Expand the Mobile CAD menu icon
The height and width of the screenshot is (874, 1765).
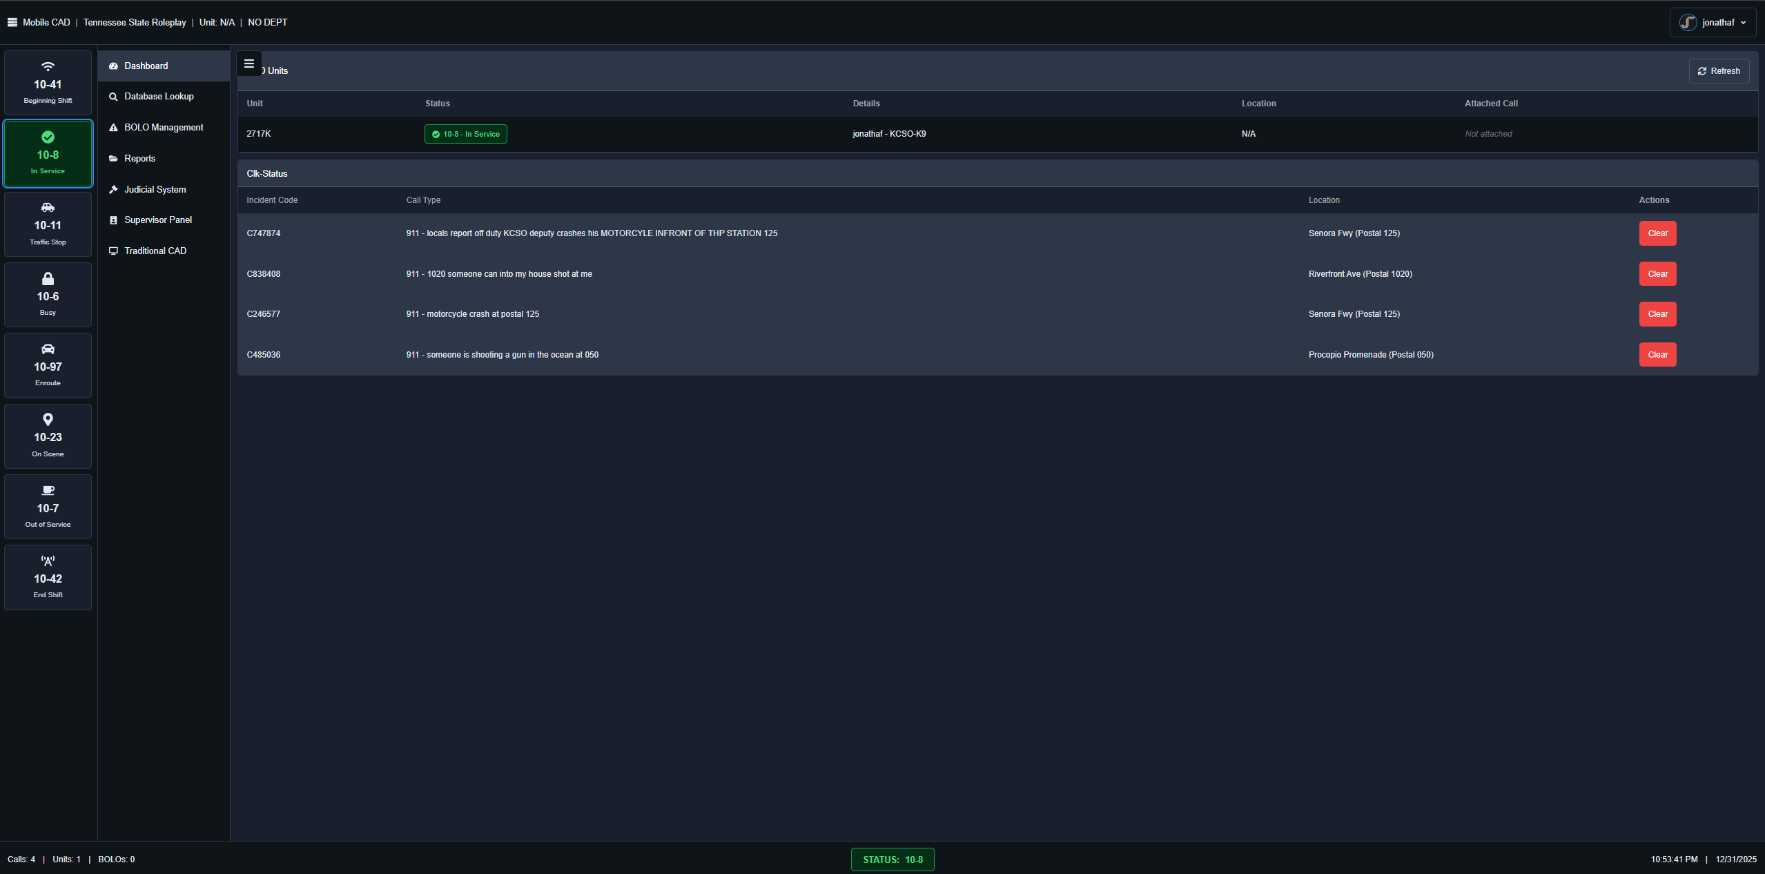(x=12, y=21)
